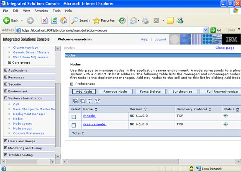The width and height of the screenshot is (241, 172).
Task: Expand Core groups tree item
Action: pos(10,63)
